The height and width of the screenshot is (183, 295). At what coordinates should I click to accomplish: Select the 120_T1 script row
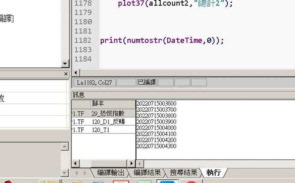(x=100, y=130)
